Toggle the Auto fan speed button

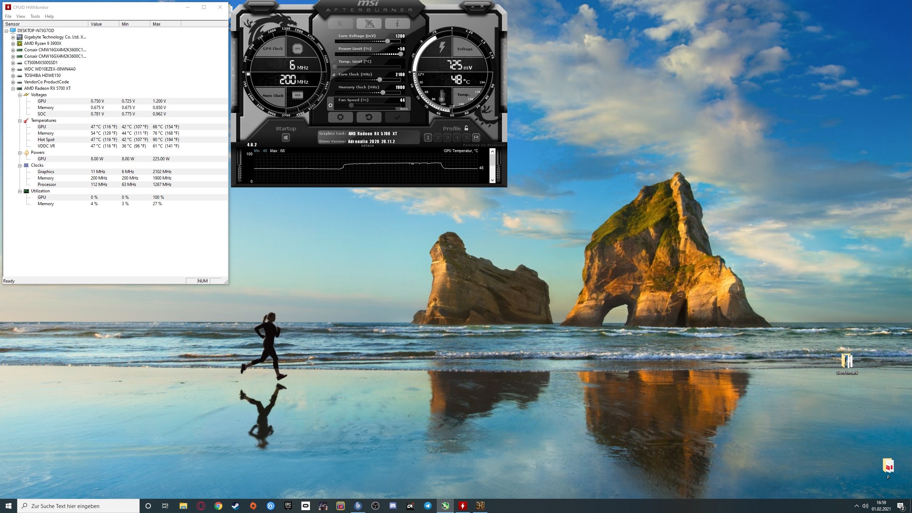point(403,109)
